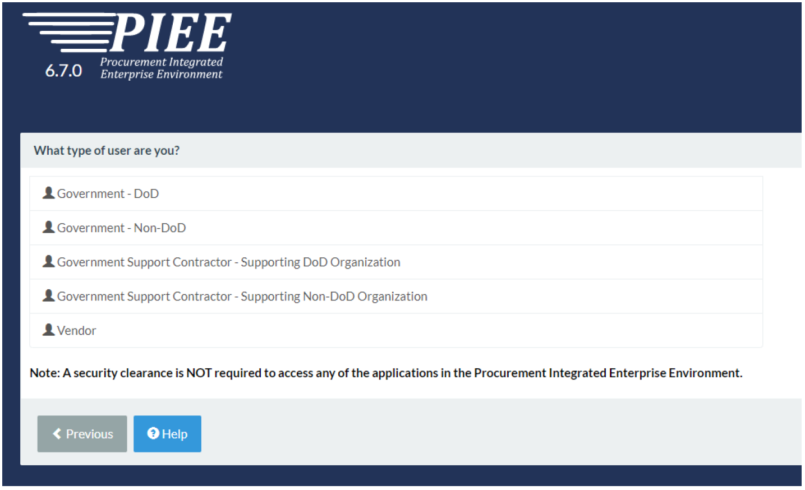Click the Procurement Integrated Enterprise Environment tagline

[x=162, y=68]
